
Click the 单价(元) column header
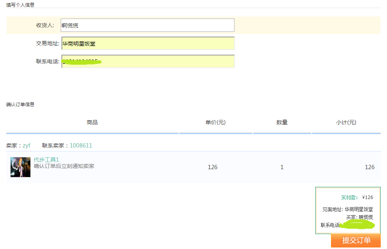216,122
